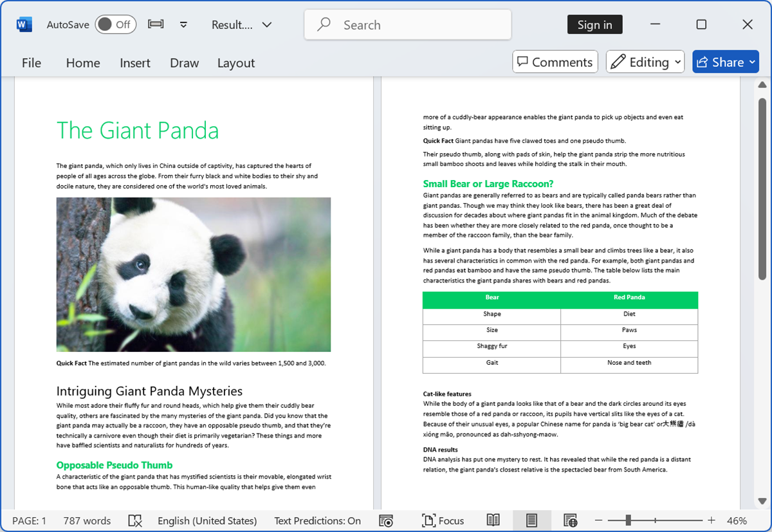Click the touch/mouse mode icon
Viewport: 772px width, 532px height.
[x=156, y=24]
